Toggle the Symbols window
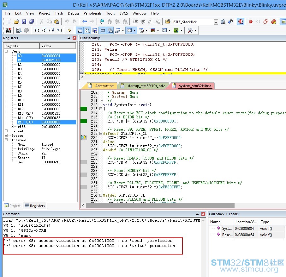The width and height of the screenshot is (286, 277). [95, 30]
